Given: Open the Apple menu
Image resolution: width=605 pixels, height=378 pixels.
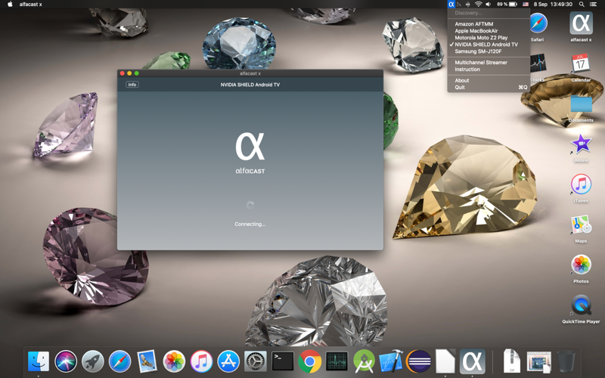Looking at the screenshot, I should pyautogui.click(x=10, y=5).
